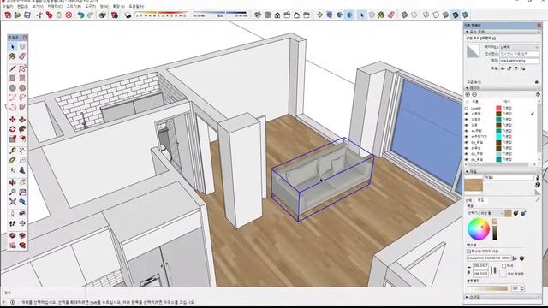
Task: Click the Save icon in top toolbar
Action: tap(27, 15)
